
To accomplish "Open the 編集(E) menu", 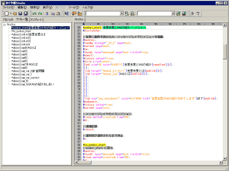I will [22, 7].
